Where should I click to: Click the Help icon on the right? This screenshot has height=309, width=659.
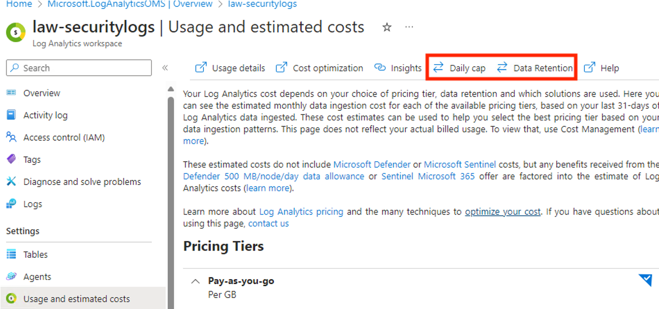click(x=590, y=67)
